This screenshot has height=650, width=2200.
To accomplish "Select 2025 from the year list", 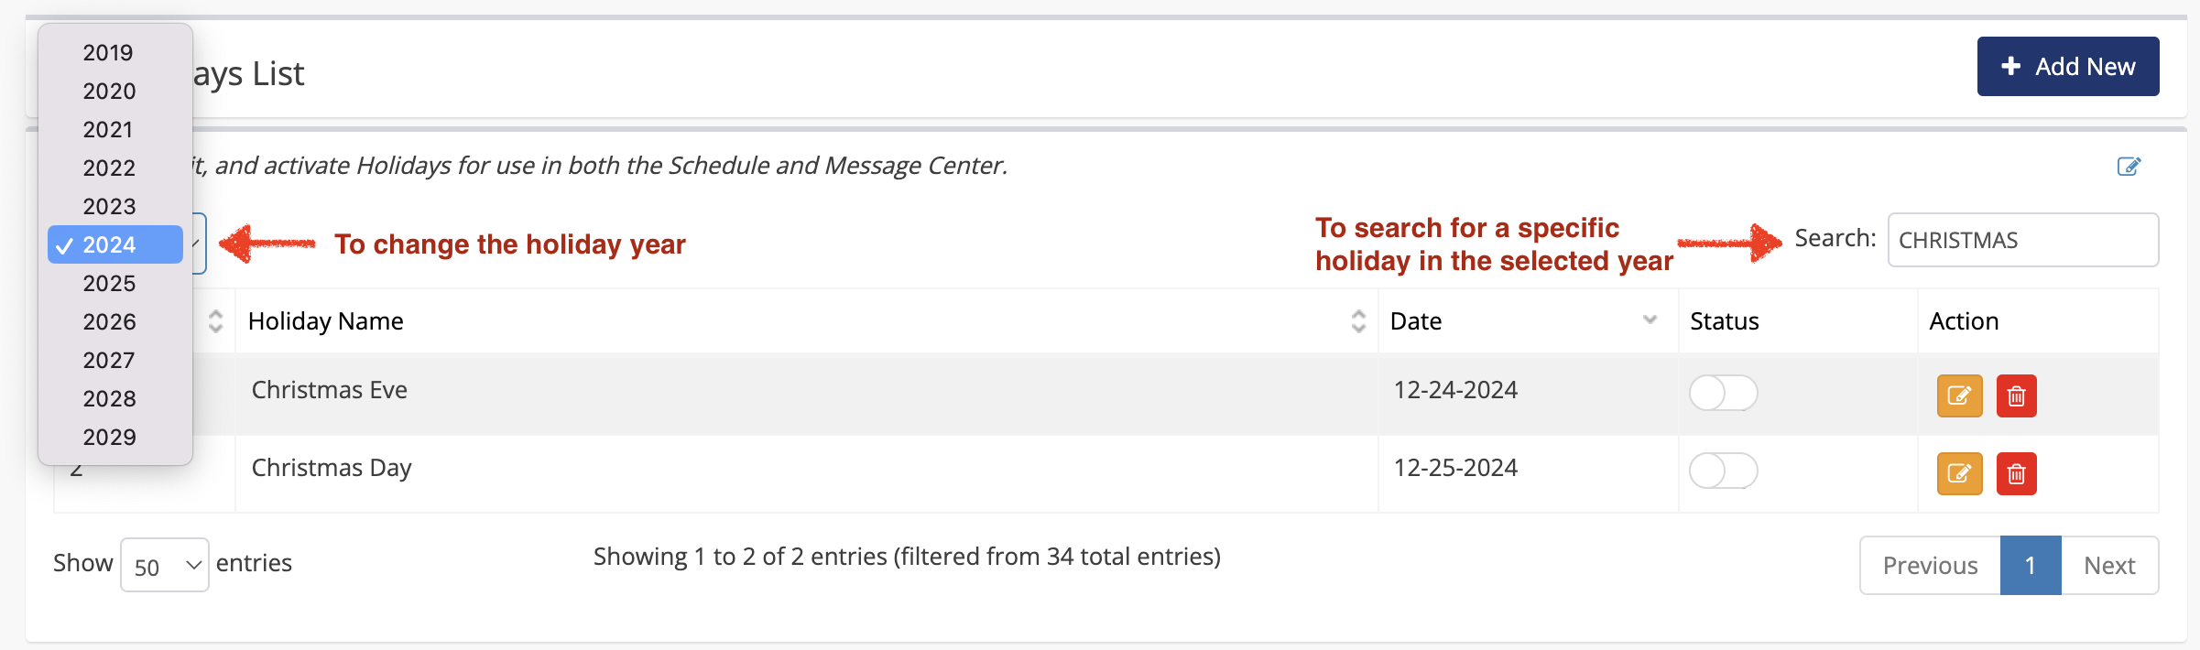I will [x=109, y=284].
